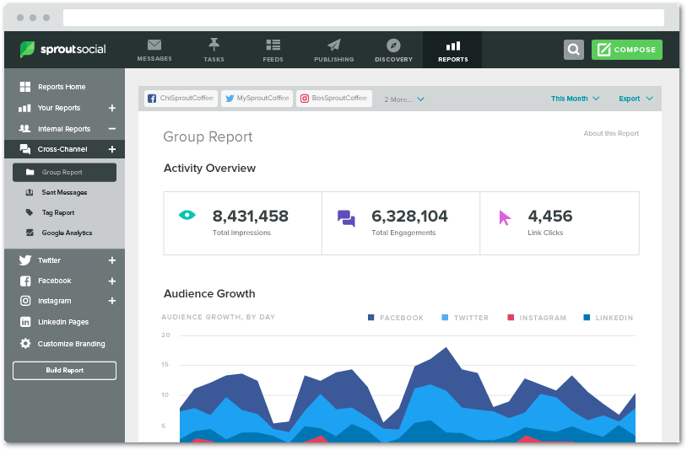687x450 pixels.
Task: Open Customize Branding label
Action: pyautogui.click(x=72, y=344)
